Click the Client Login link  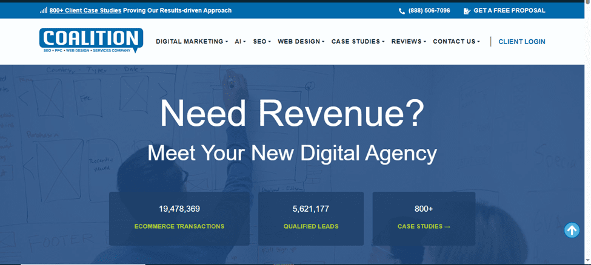521,42
